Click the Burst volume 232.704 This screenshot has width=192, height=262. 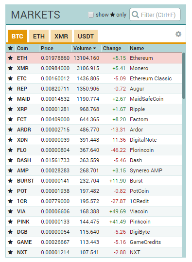point(89,181)
